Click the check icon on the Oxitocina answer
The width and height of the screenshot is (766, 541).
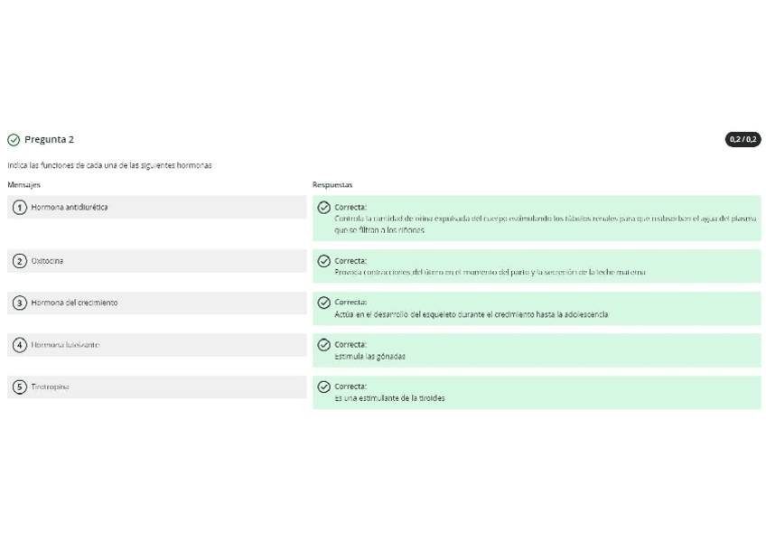[x=324, y=261]
